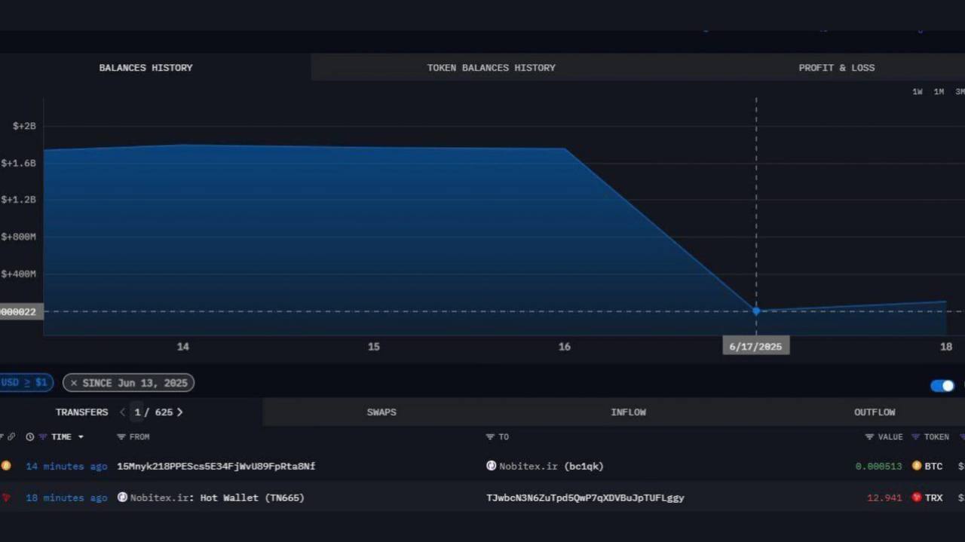This screenshot has height=542, width=965.
Task: Click the BTC token icon
Action: click(917, 466)
